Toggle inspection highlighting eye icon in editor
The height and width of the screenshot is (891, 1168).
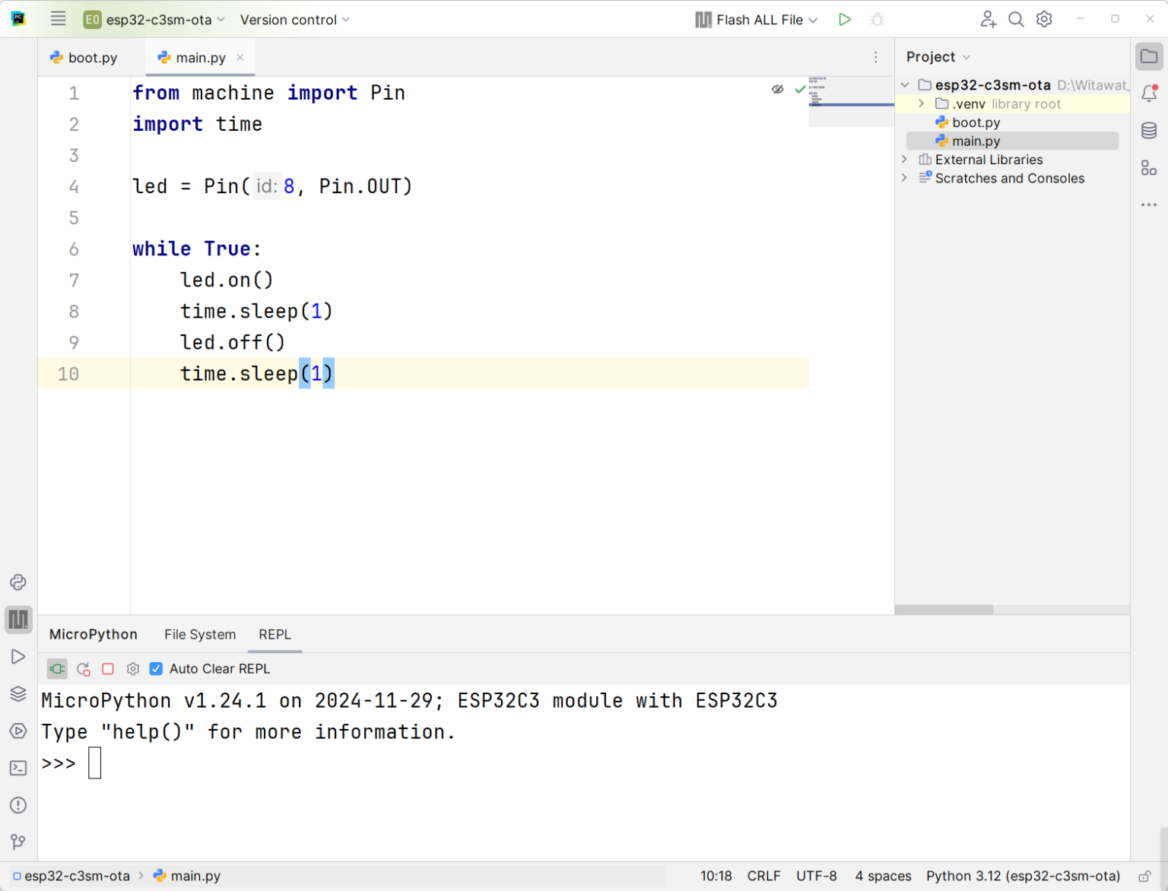[x=777, y=89]
